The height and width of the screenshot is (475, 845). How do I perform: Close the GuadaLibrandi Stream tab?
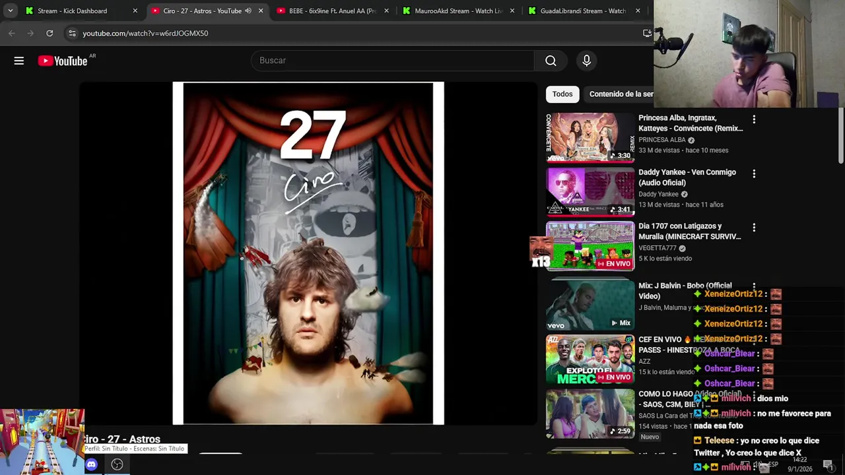click(638, 11)
